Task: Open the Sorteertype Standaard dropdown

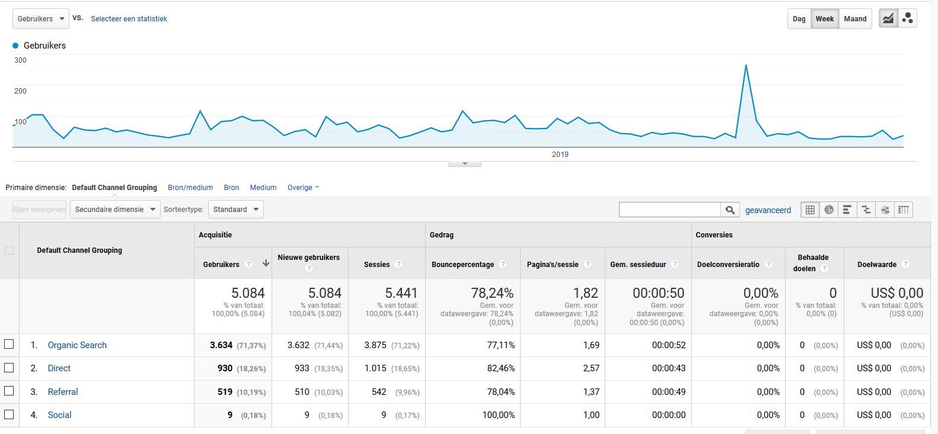Action: click(x=236, y=210)
